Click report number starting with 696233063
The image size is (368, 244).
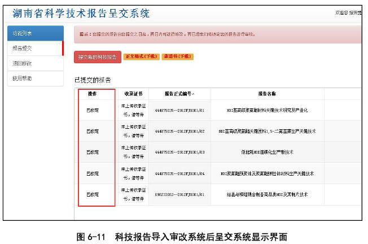pyautogui.click(x=179, y=194)
